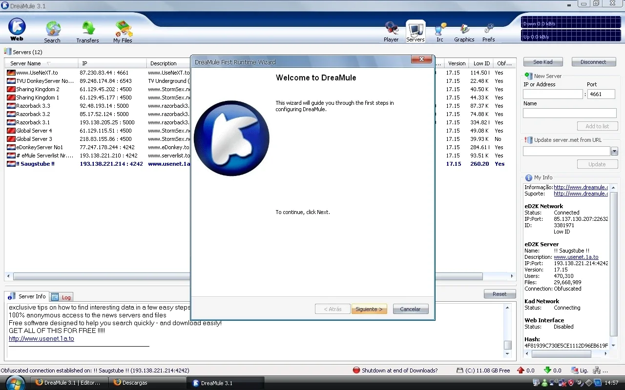Click the Servers (12) list header icon
The height and width of the screenshot is (390, 625).
(8, 51)
